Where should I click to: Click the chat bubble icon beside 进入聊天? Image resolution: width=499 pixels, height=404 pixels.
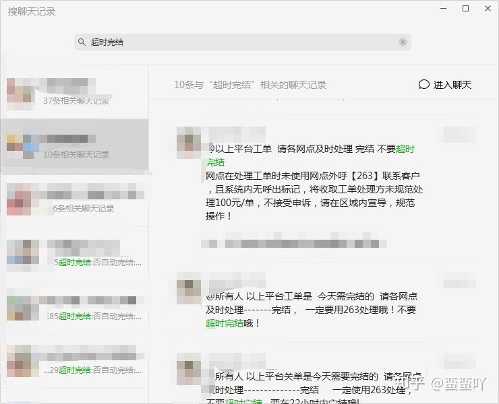tap(424, 85)
